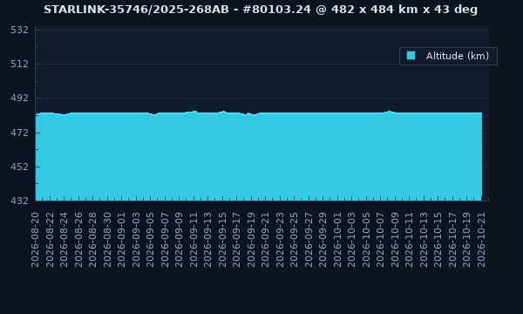Click the x-axis date label 2026-10-15
The height and width of the screenshot is (314, 523).
pos(438,240)
